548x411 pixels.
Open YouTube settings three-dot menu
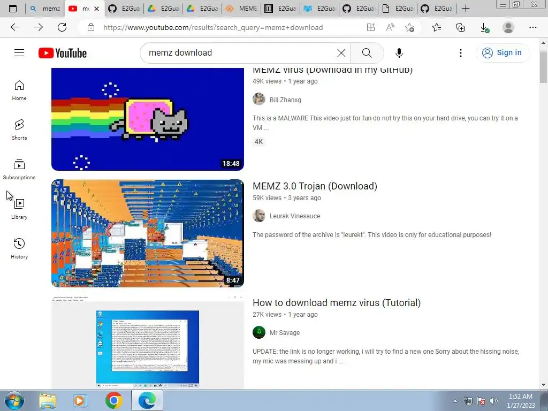tap(461, 53)
